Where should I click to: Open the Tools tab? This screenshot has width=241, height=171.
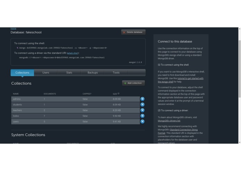[x=116, y=73]
